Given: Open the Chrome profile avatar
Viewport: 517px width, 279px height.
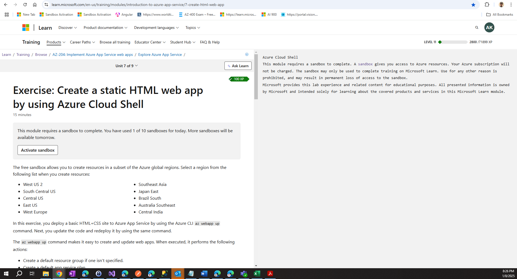Looking at the screenshot, I should point(501,5).
